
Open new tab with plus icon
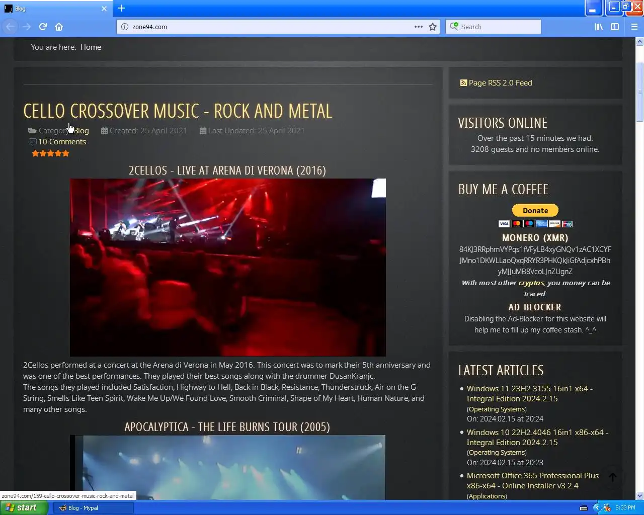click(x=121, y=8)
